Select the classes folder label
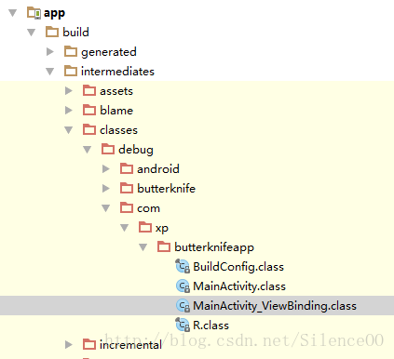The image size is (394, 359). coord(118,130)
